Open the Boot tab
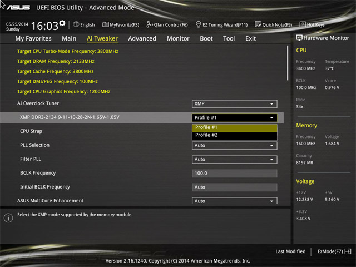Screen dimensions: 356x267 click(x=206, y=38)
